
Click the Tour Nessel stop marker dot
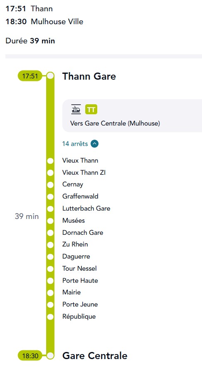pos(50,269)
